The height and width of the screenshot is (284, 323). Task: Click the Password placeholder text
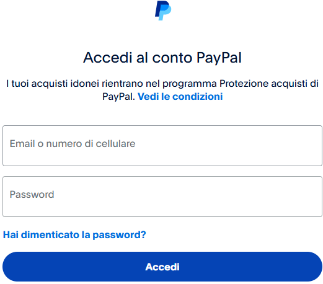pyautogui.click(x=32, y=195)
